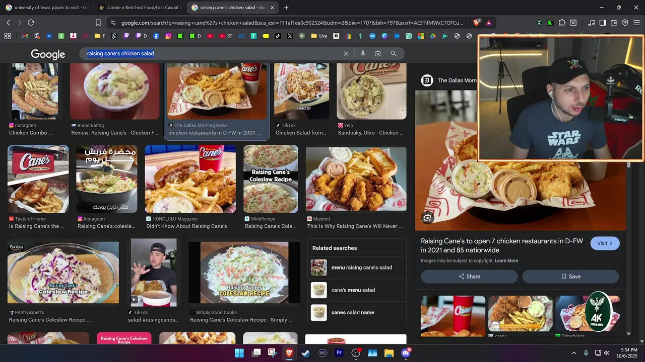Toggle the browser sidebar panel
The height and width of the screenshot is (362, 645).
pyautogui.click(x=603, y=23)
